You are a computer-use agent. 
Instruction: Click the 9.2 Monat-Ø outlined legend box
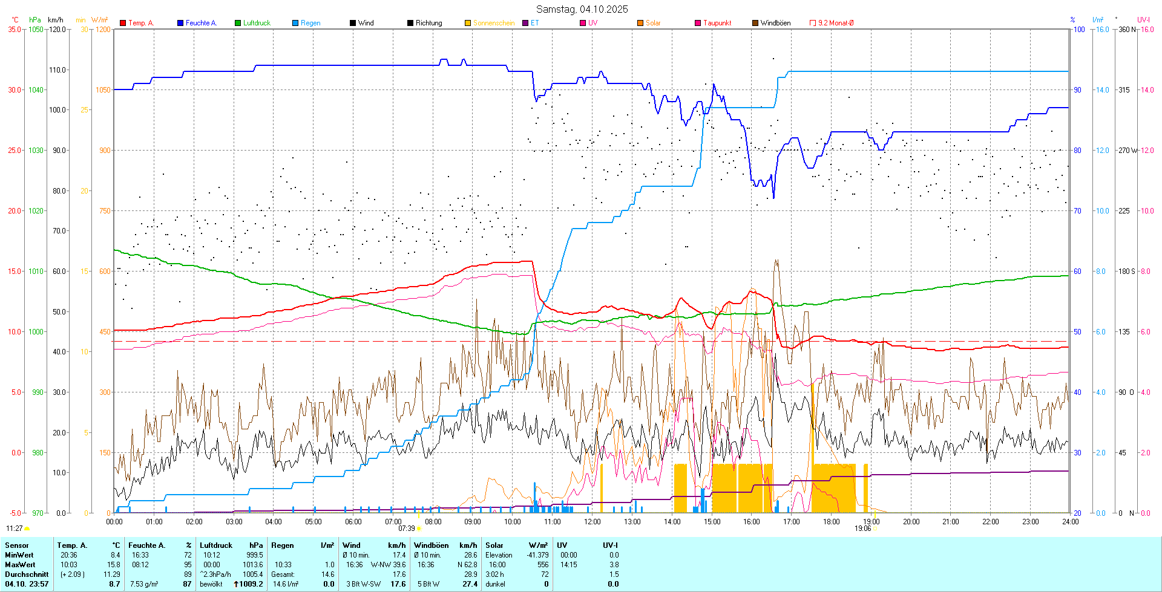pyautogui.click(x=813, y=23)
